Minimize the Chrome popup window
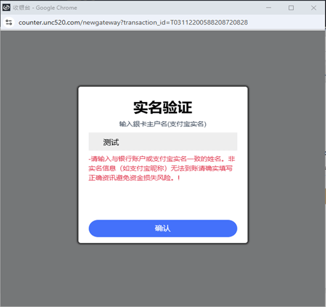The width and height of the screenshot is (326, 307). pos(269,7)
